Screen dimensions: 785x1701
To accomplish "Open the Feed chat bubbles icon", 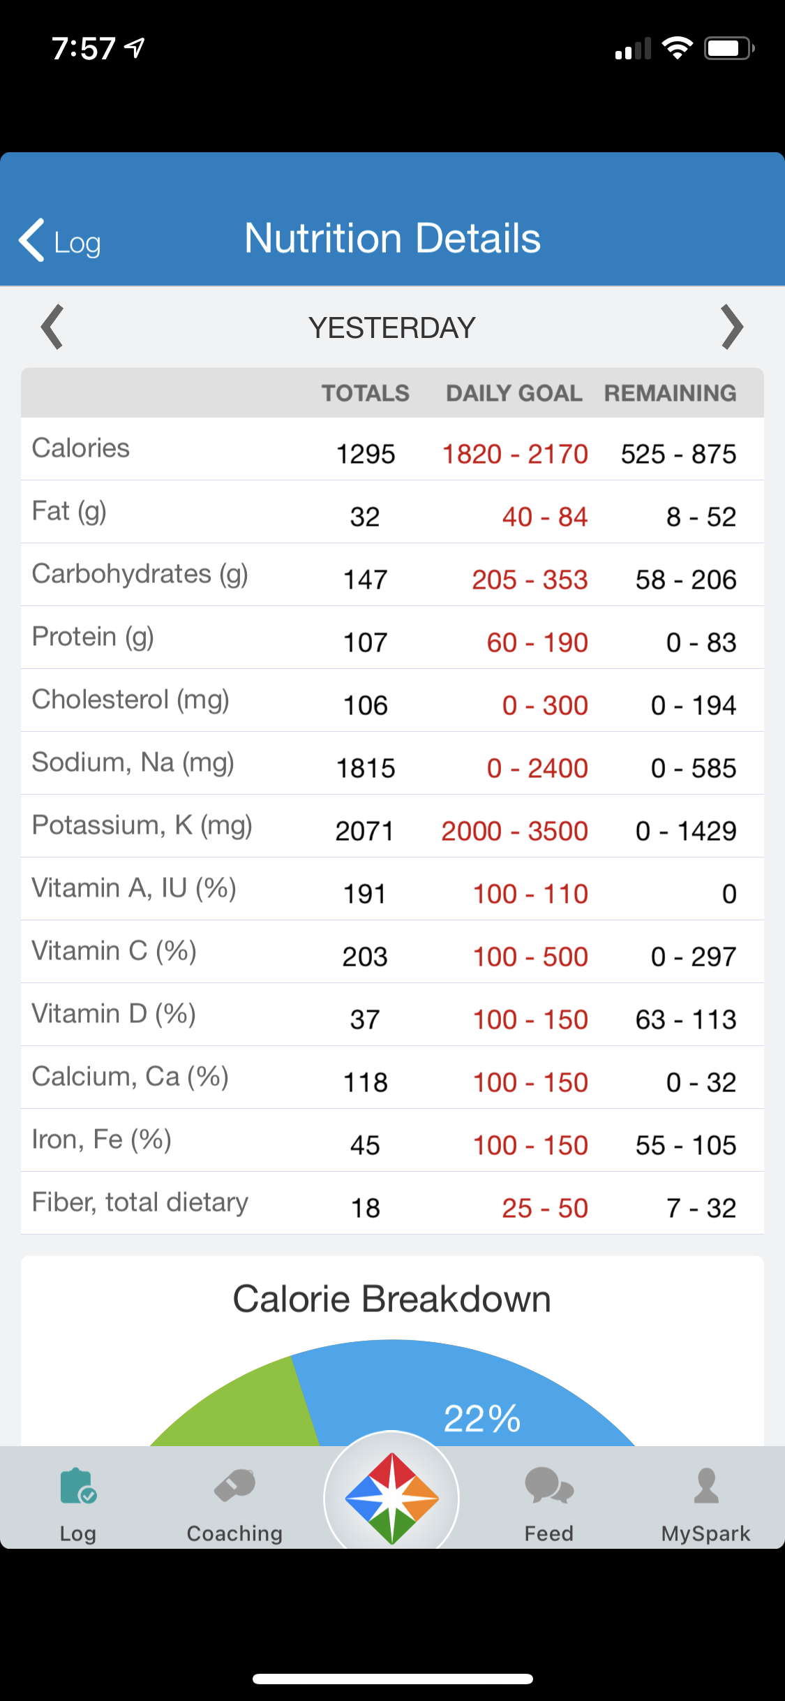I will pyautogui.click(x=549, y=1485).
